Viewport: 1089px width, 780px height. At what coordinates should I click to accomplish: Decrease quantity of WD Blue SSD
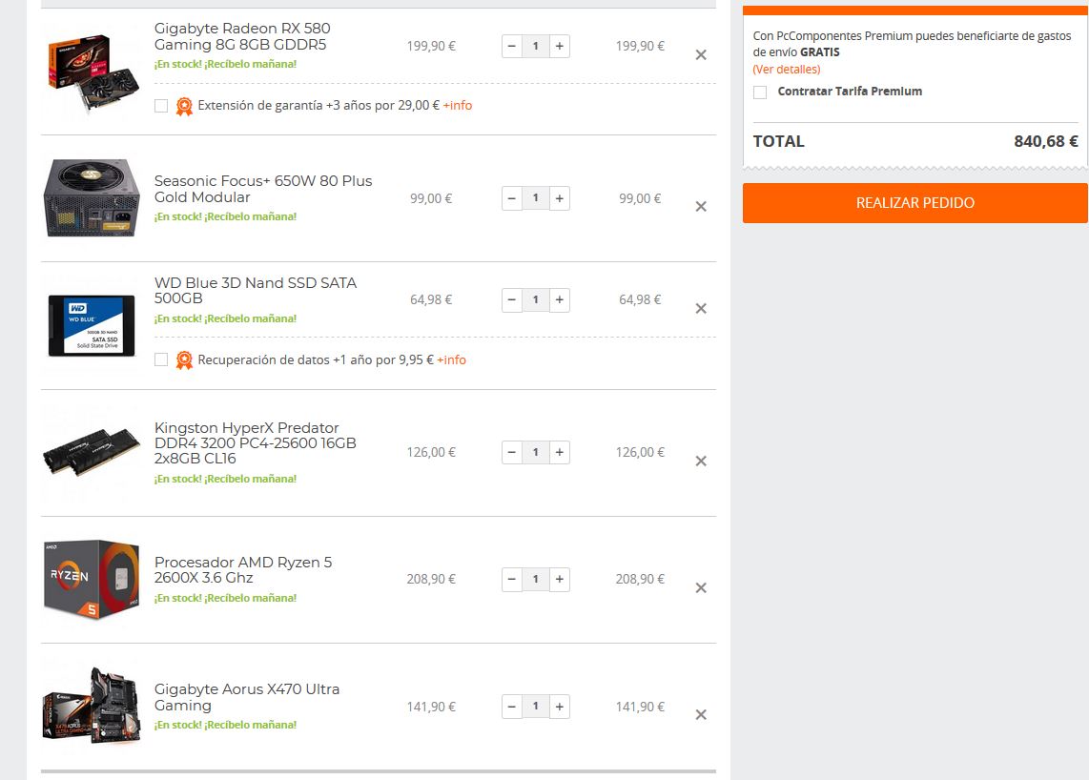click(512, 300)
